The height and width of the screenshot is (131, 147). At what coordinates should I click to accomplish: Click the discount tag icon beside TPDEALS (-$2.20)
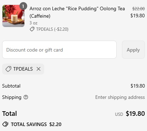(32, 29)
